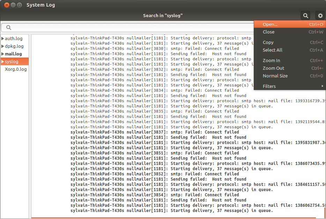
Task: Collapse the syslog tree entry
Action: coord(3,61)
